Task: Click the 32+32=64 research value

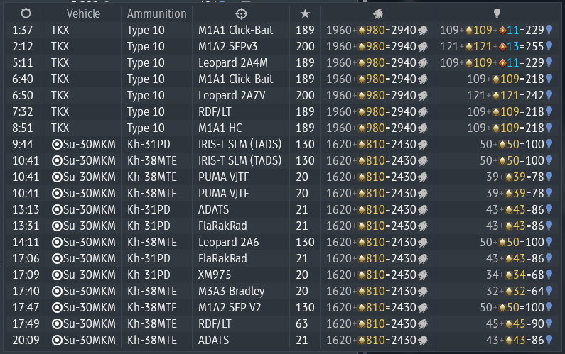Action: coord(515,291)
